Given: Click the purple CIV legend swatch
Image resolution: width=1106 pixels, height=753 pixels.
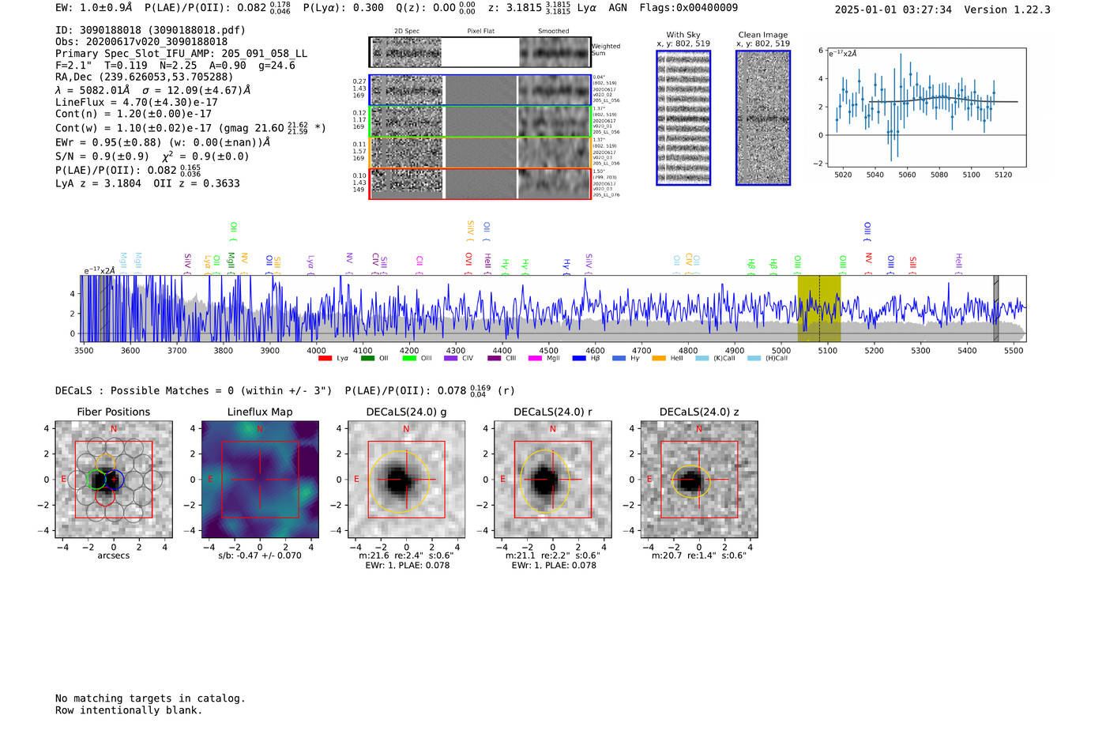Looking at the screenshot, I should (x=451, y=358).
